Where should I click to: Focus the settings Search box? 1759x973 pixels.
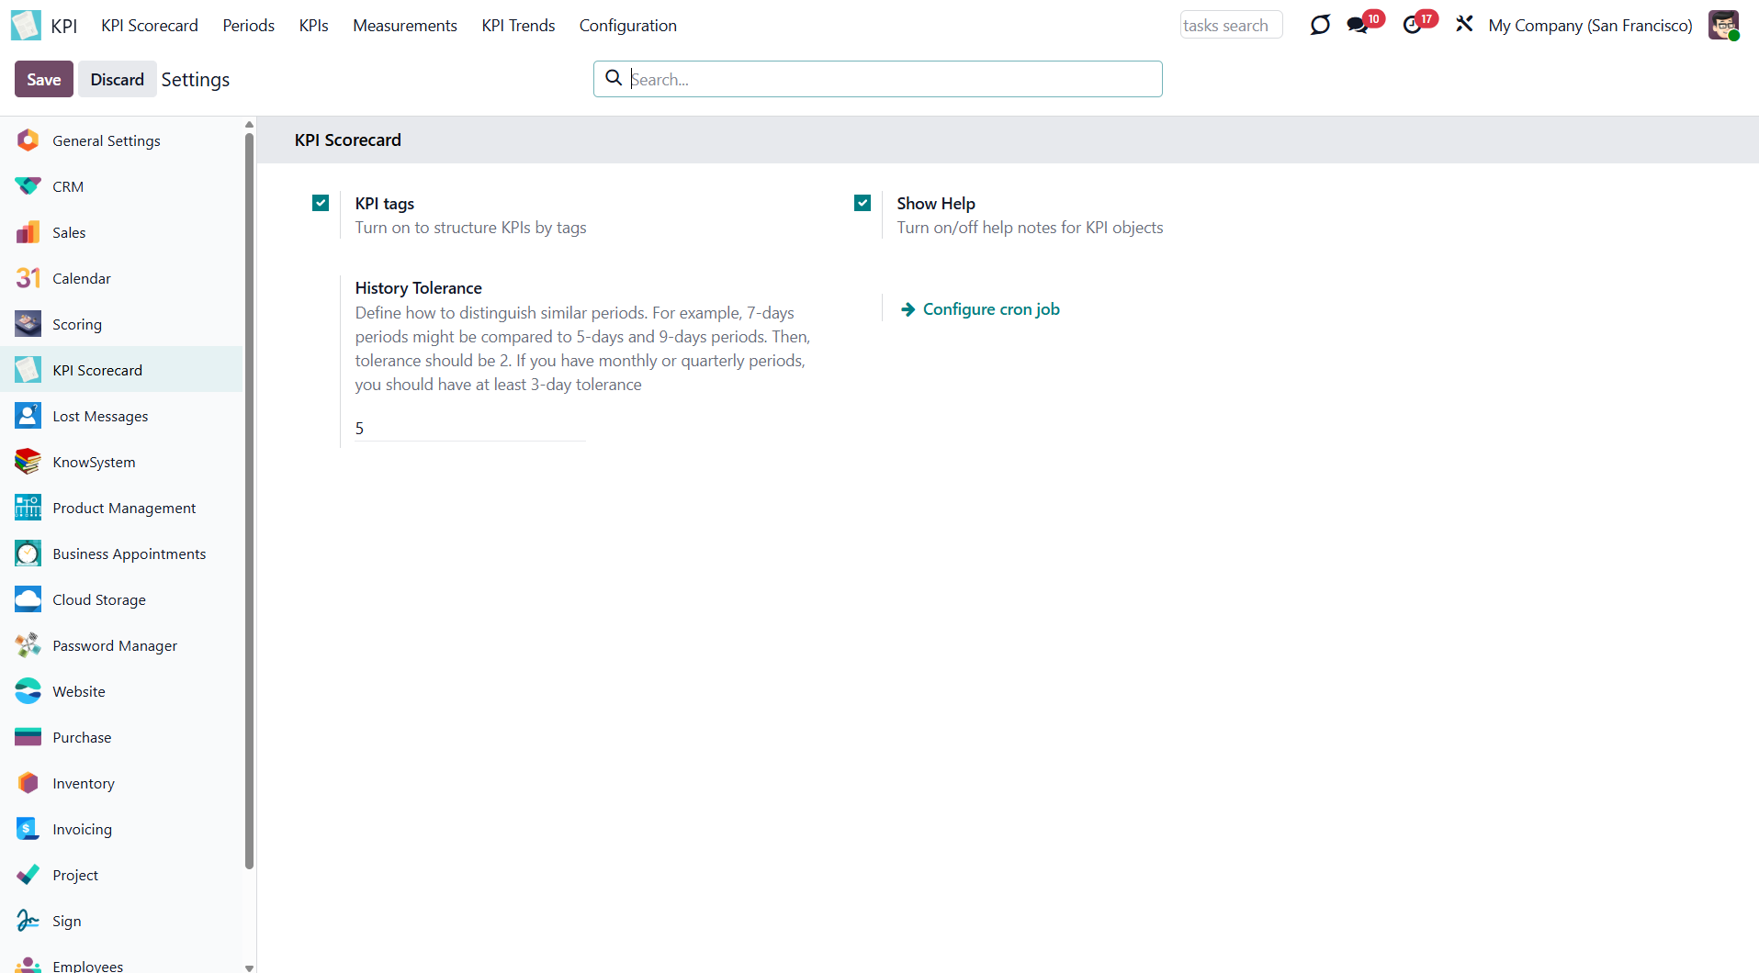coord(891,80)
